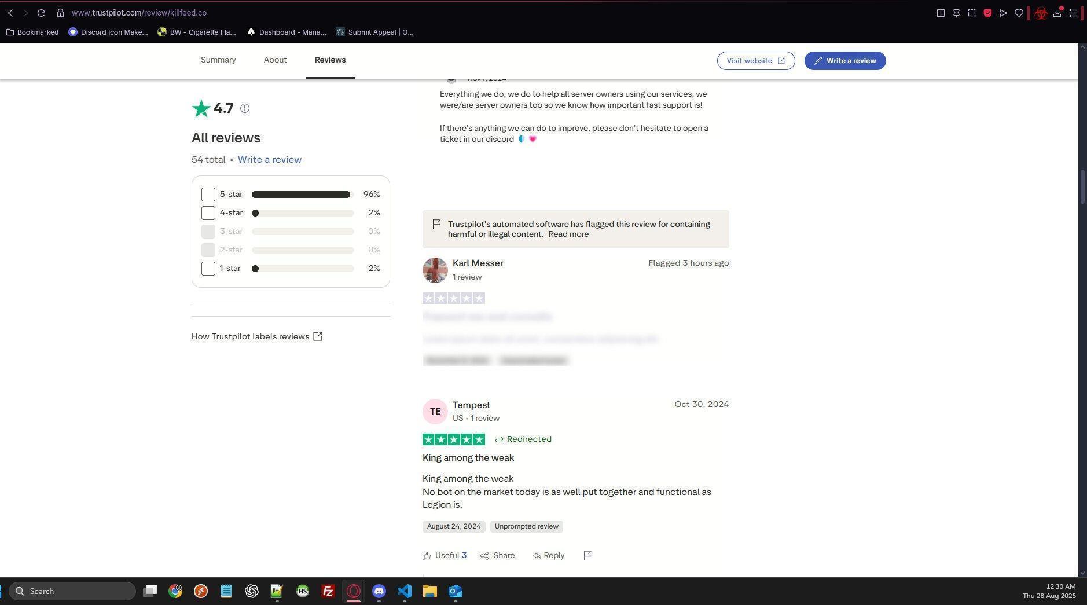
Task: Open the Bookmarked folder in bookmarks bar
Action: tap(32, 32)
